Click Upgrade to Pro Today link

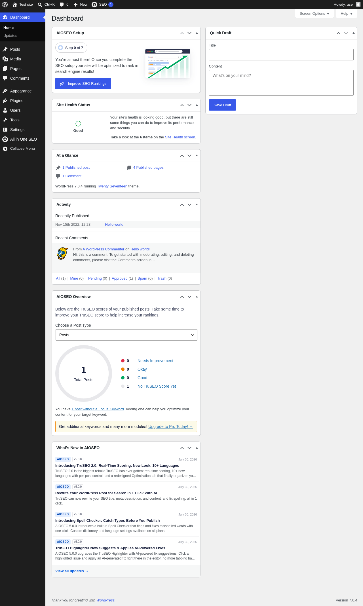[x=171, y=426]
